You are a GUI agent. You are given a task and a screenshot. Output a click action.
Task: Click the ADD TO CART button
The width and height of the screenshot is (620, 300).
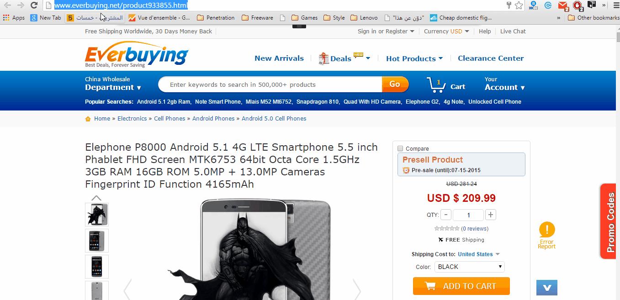coord(461,286)
